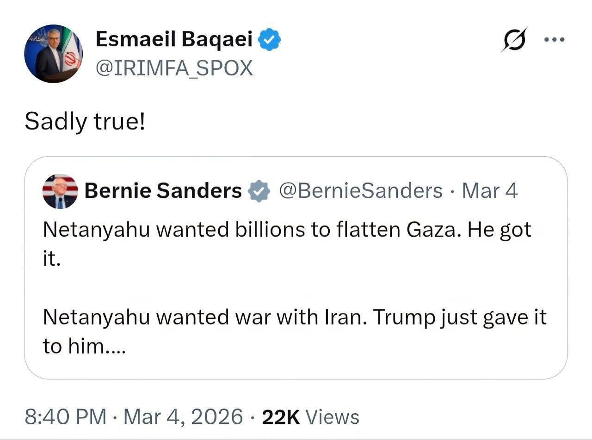Open Esmaeil Baqaei's profile picture
Viewport: 592px width, 440px height.
pyautogui.click(x=53, y=54)
